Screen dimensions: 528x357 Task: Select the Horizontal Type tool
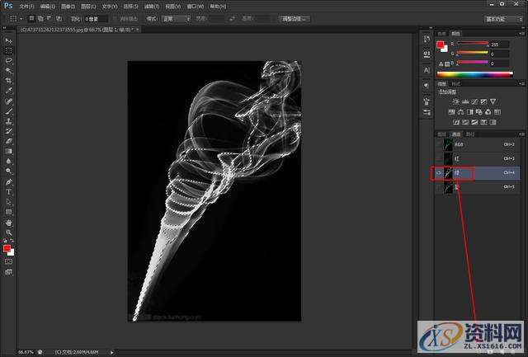(x=8, y=191)
